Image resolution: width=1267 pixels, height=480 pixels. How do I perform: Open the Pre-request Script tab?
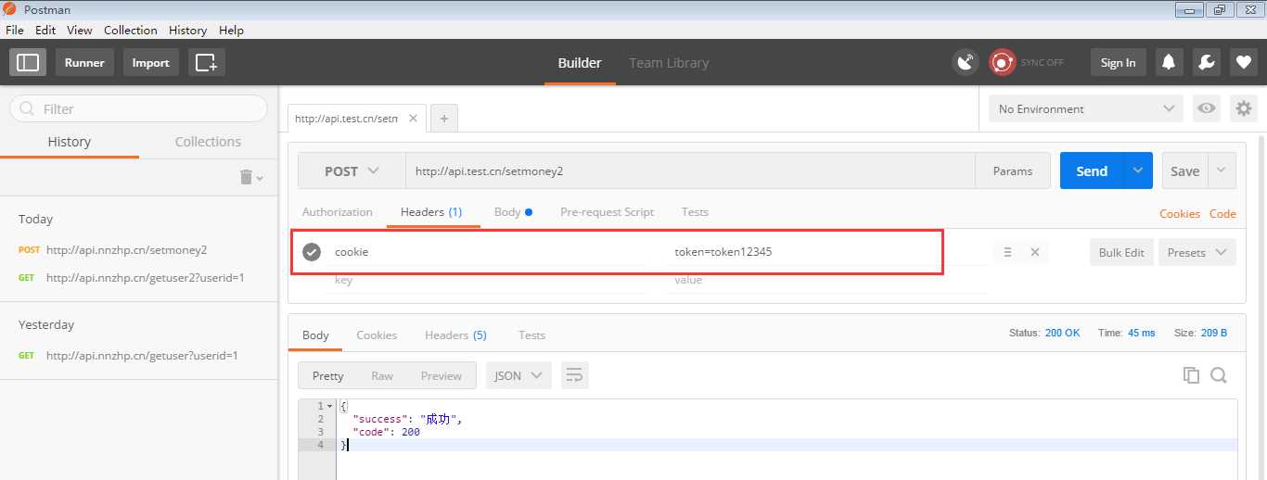(x=608, y=212)
